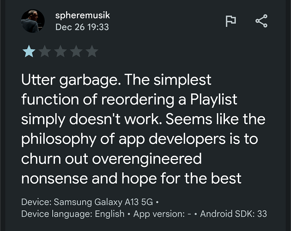Click the Samsung Galaxy A13 5G device text
Screen dimensions: 291x231
pyautogui.click(x=104, y=202)
